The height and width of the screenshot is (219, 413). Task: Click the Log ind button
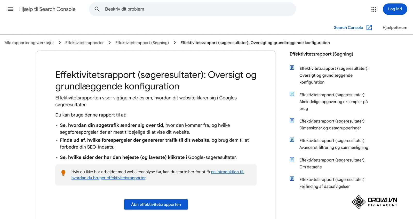(395, 9)
